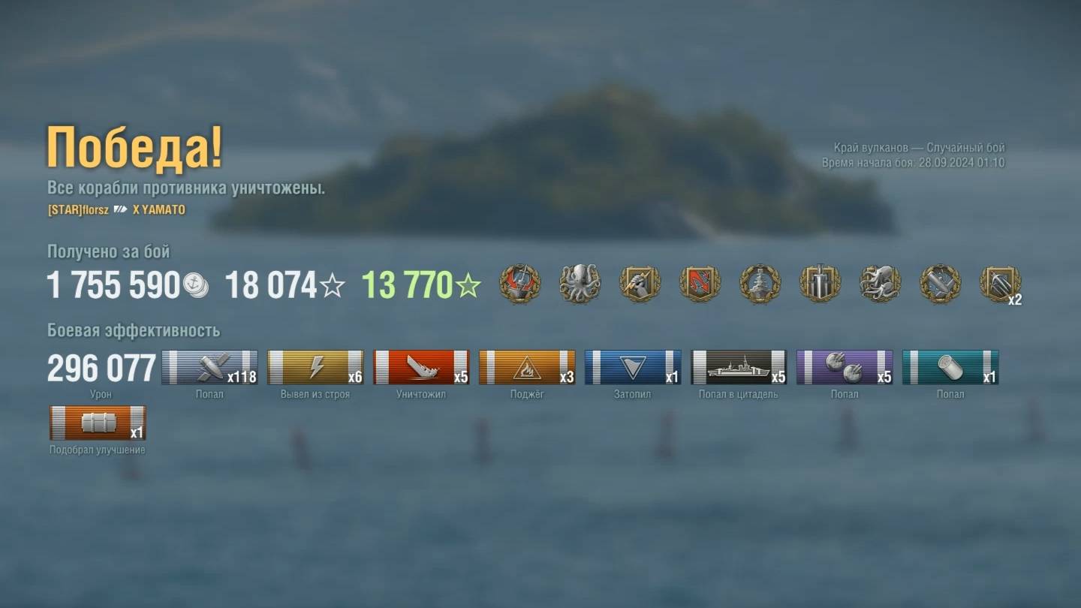Click the 'Подобрал улучшение' pickup ribbon

tap(98, 423)
